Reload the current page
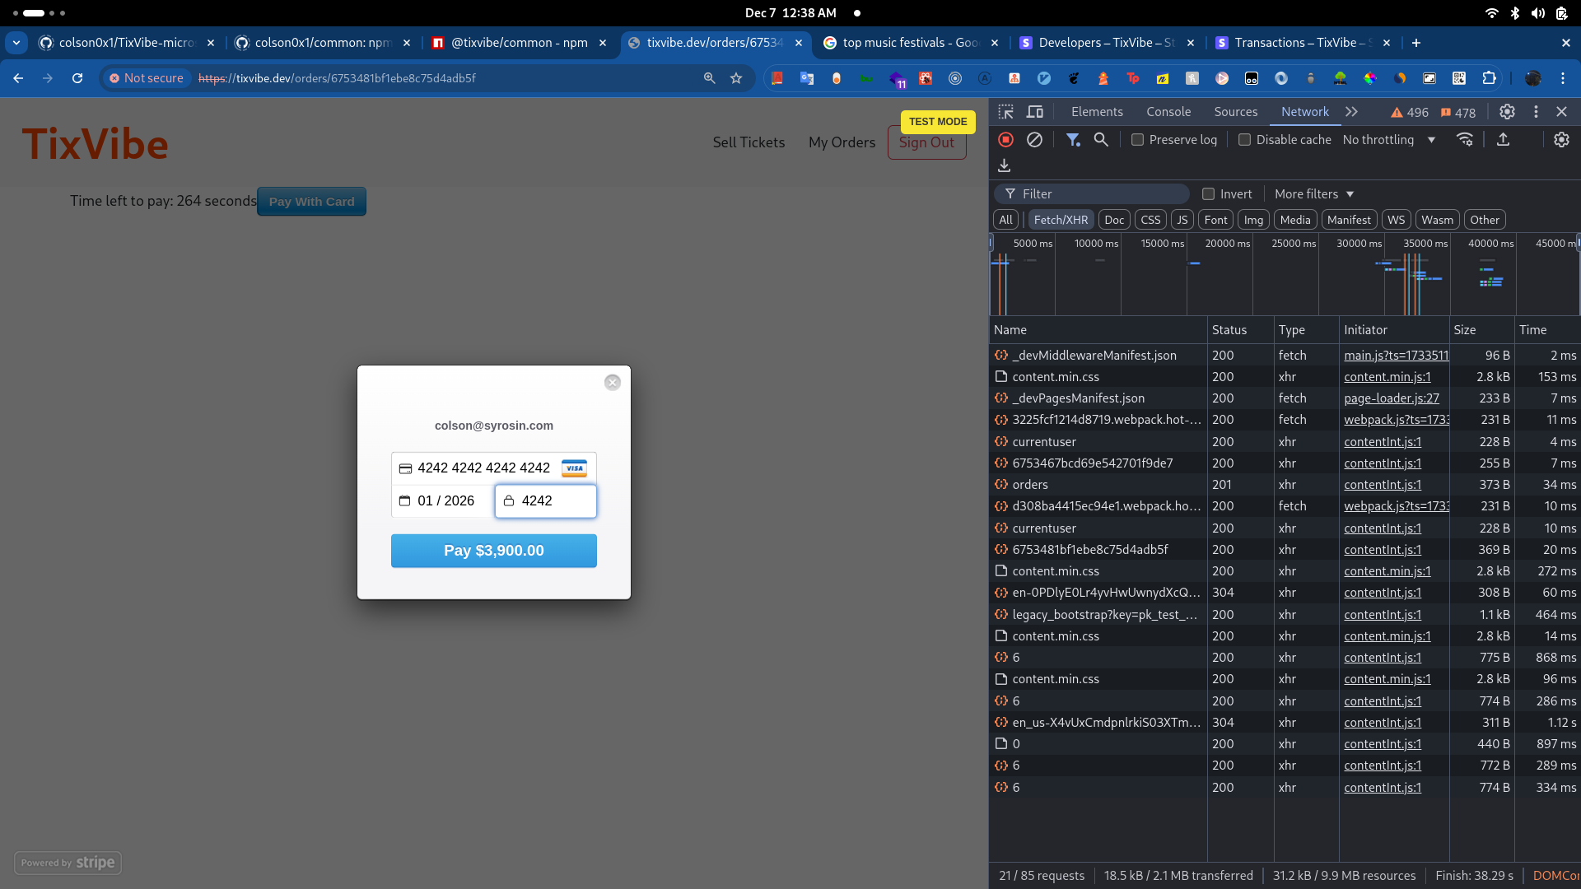The image size is (1581, 889). tap(77, 78)
